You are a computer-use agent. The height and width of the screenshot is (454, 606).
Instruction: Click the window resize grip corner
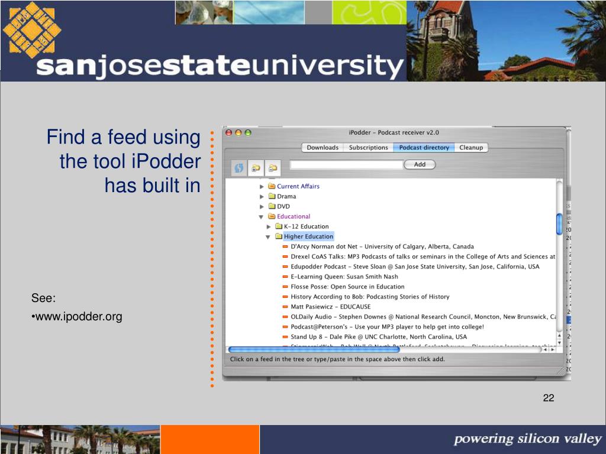pyautogui.click(x=561, y=371)
